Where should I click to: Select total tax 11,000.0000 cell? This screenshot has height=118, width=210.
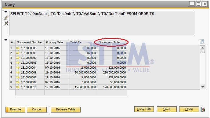(83, 68)
